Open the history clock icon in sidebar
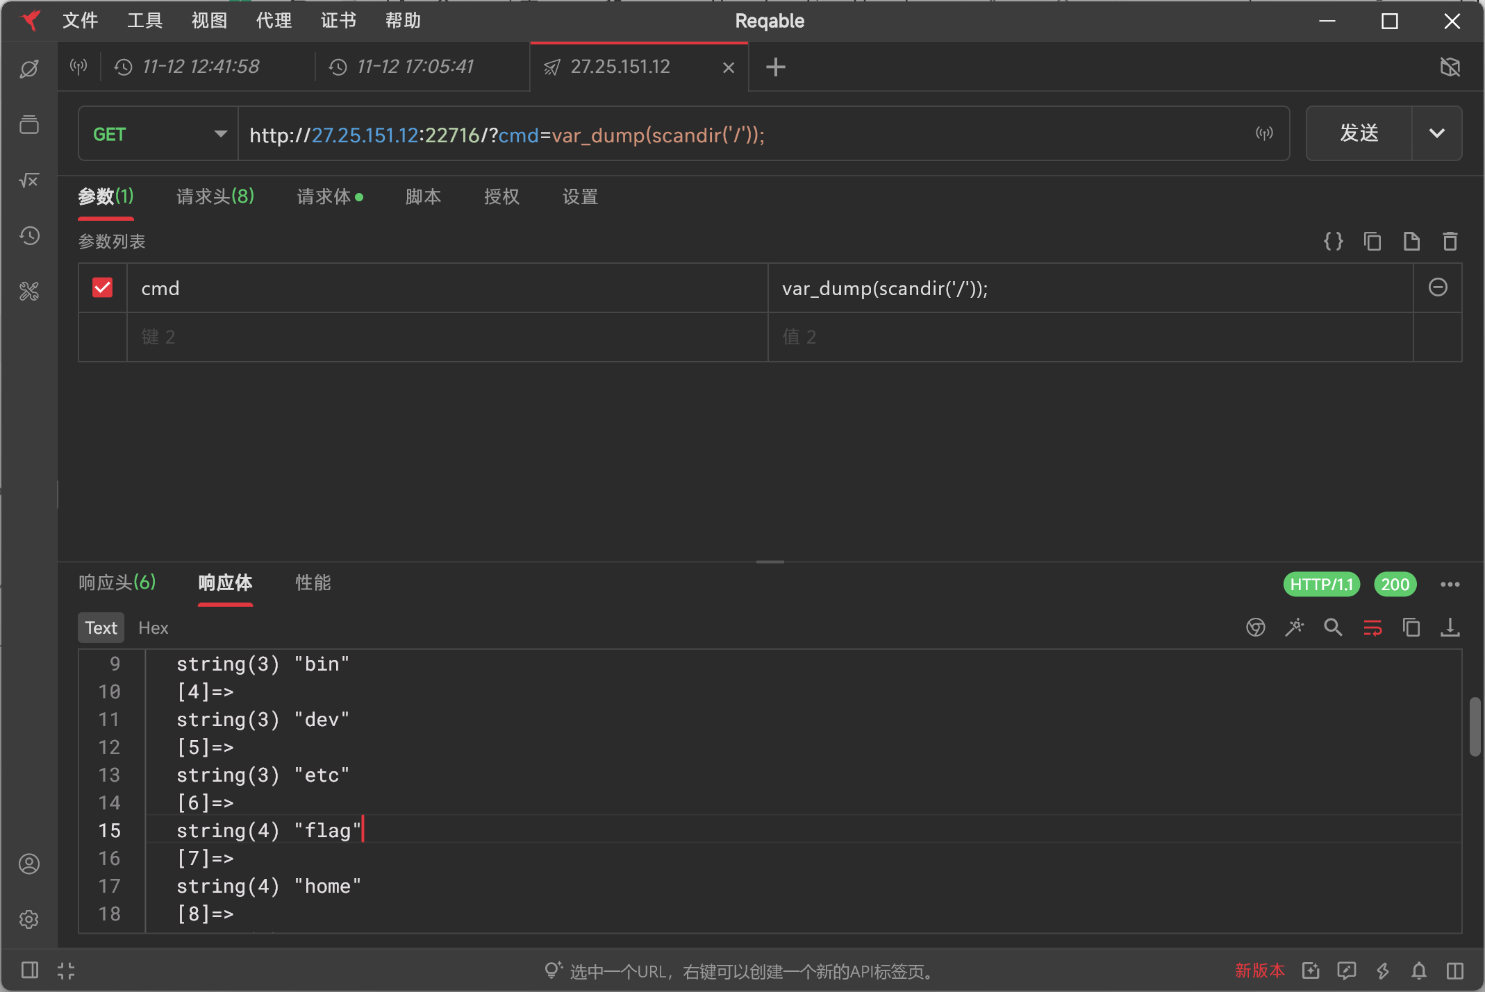The image size is (1485, 992). (29, 236)
